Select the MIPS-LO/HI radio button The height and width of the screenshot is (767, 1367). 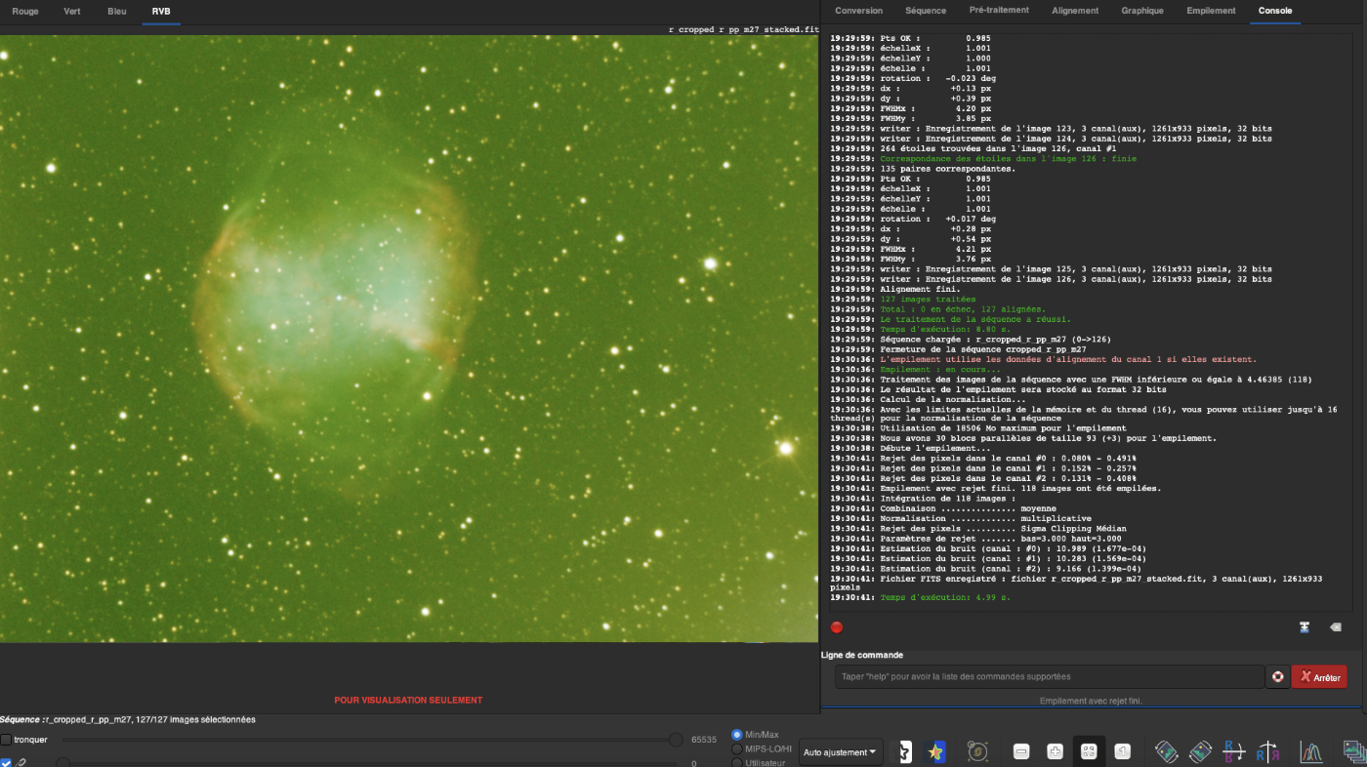737,748
